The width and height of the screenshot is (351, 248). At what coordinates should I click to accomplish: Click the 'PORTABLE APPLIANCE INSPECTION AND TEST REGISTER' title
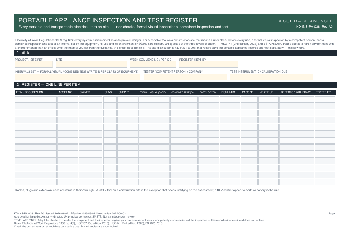click(x=108, y=20)
